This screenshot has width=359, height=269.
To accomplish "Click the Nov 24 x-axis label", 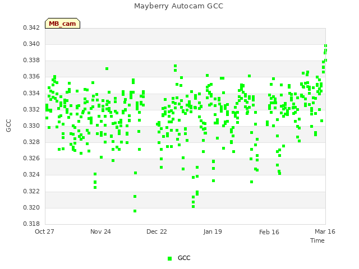I will click(100, 231).
